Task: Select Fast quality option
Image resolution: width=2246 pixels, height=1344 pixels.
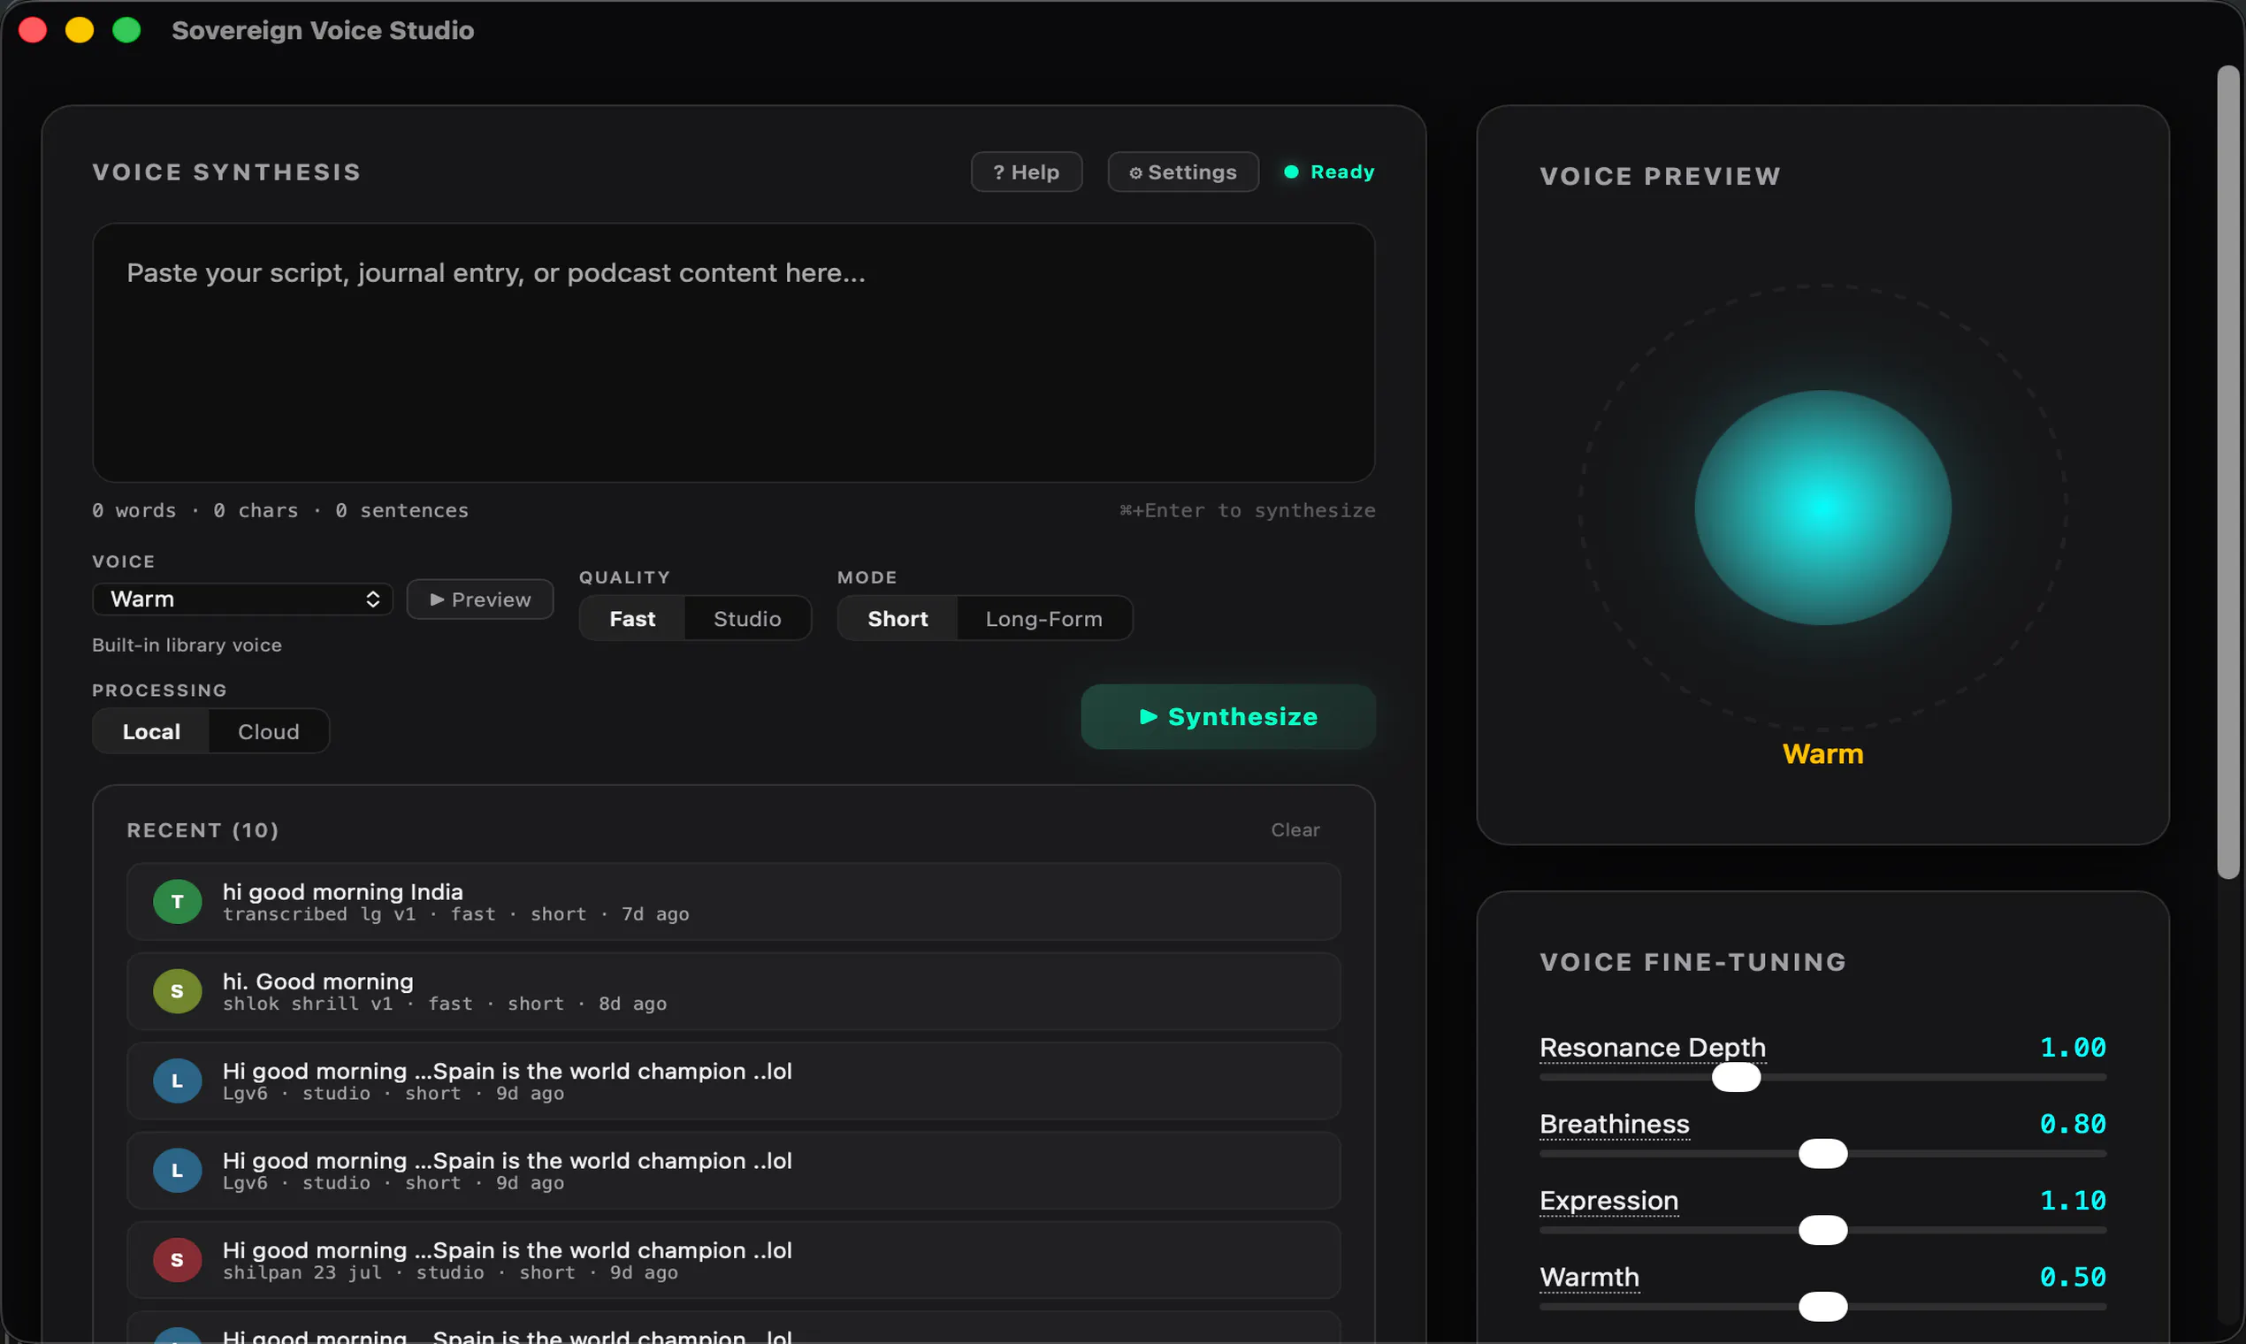Action: click(x=632, y=619)
